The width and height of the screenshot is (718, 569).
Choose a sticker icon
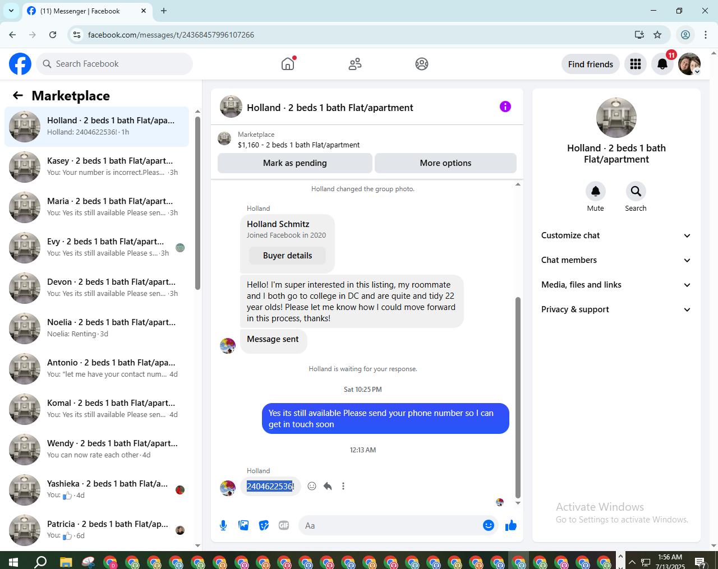click(x=264, y=525)
